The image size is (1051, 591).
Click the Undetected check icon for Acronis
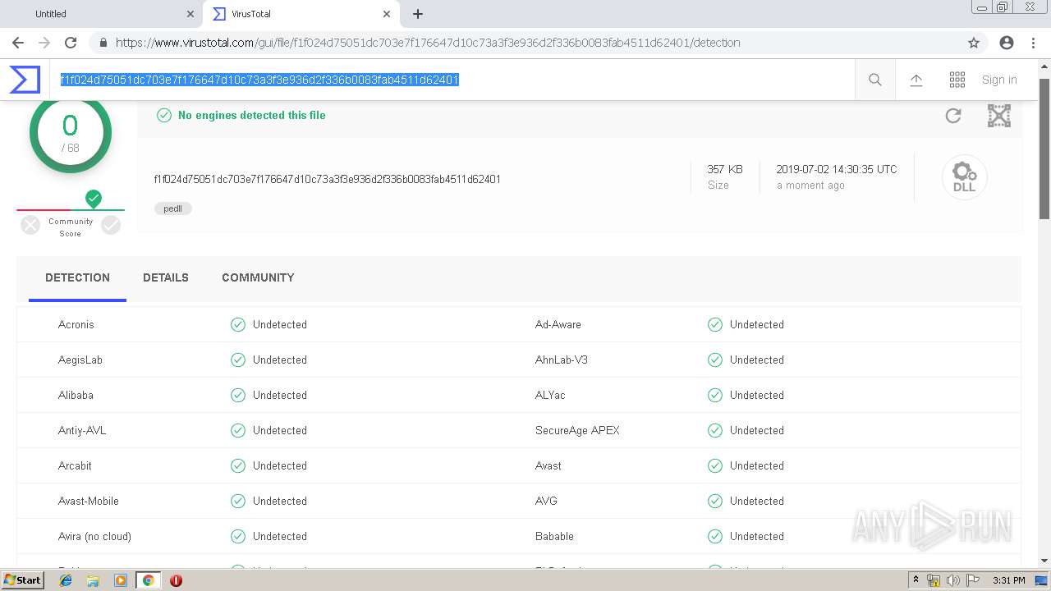coord(238,324)
